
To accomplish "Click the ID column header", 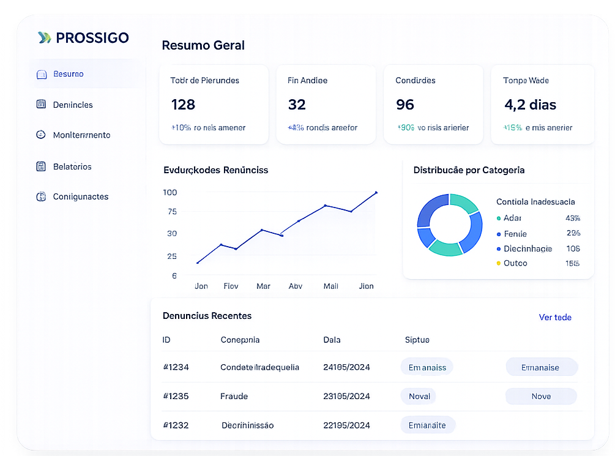I will pyautogui.click(x=166, y=340).
